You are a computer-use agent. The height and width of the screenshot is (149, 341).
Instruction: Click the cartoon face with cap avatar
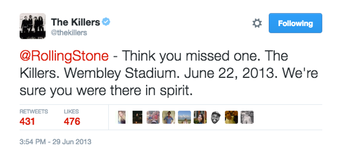coord(216,117)
